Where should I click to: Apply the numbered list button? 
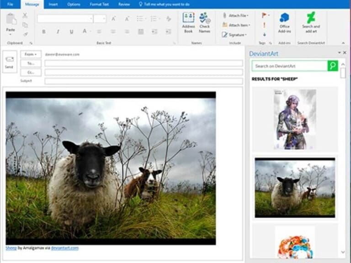pyautogui.click(x=154, y=19)
